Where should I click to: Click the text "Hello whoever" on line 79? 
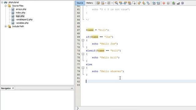(111, 71)
